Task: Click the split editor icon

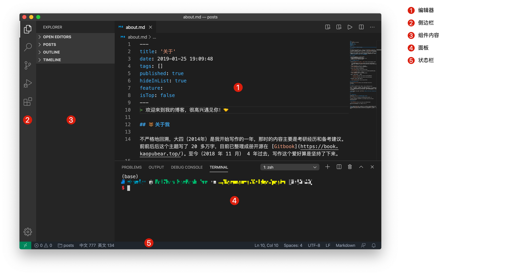Action: click(361, 27)
